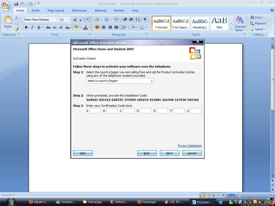275x206 pixels.
Task: Toggle Bold formatting
Action: point(26,27)
